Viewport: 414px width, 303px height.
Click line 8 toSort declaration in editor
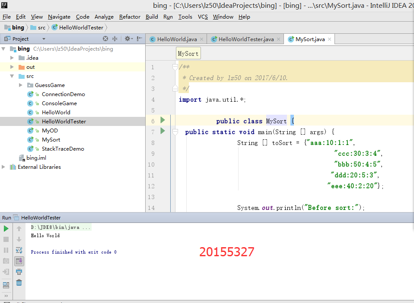(296, 143)
